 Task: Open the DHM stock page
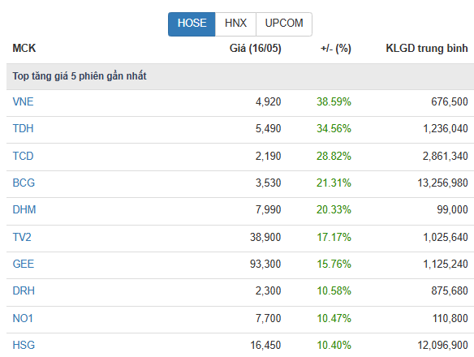point(24,210)
